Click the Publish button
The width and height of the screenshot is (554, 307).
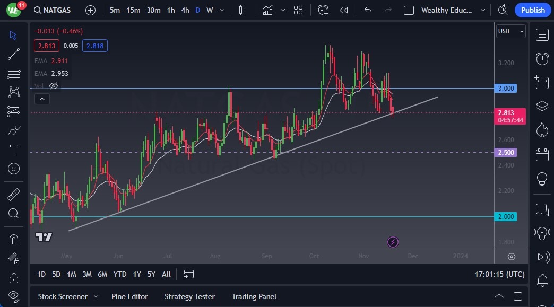coord(533,10)
